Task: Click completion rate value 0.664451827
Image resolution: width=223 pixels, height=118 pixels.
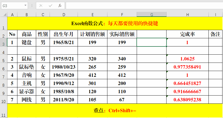Action: tap(188, 83)
